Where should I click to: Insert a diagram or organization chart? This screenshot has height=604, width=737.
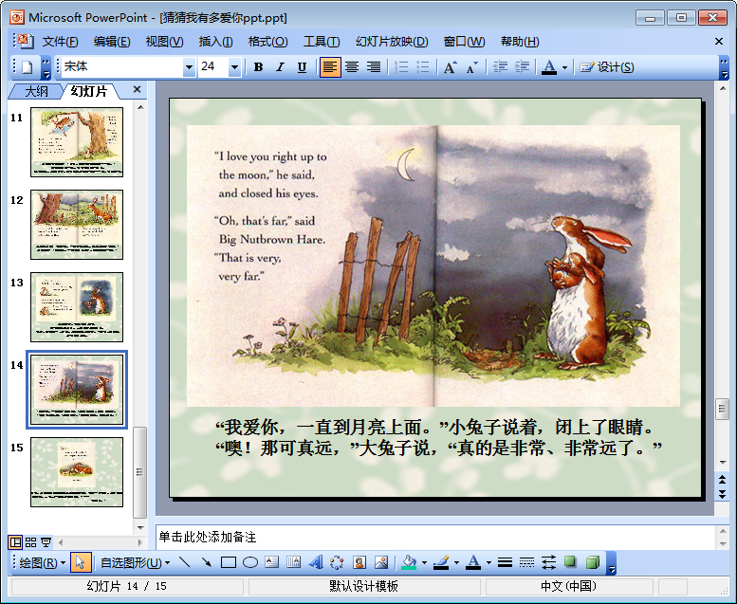(x=338, y=562)
